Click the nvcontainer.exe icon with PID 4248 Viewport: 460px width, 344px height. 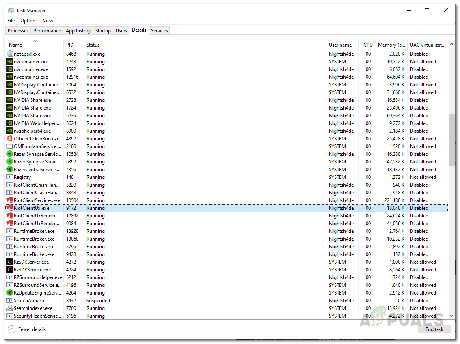click(x=10, y=62)
